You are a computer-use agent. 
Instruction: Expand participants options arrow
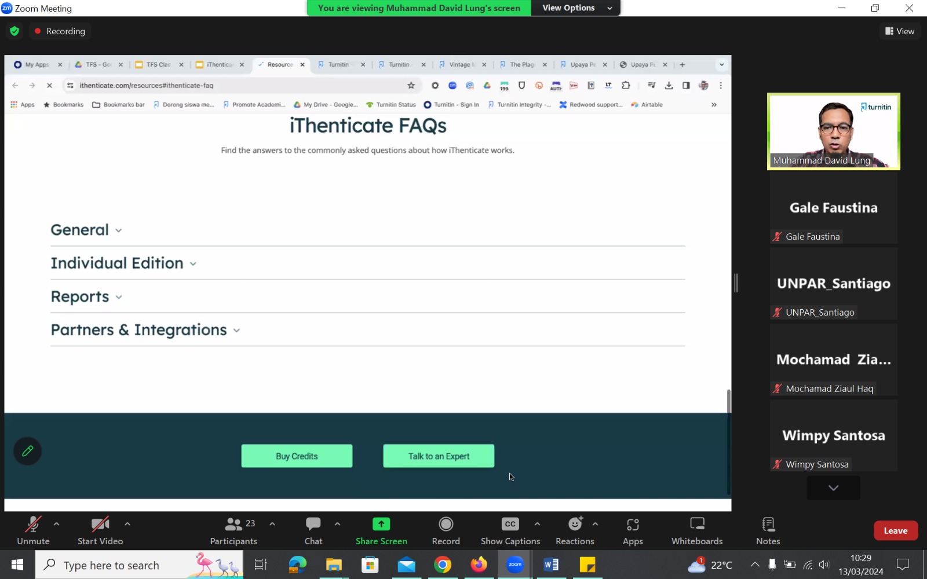point(272,524)
